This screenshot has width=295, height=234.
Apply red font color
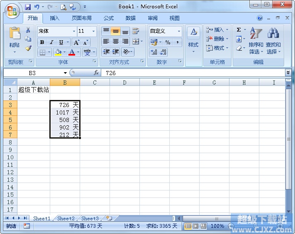(x=72, y=52)
